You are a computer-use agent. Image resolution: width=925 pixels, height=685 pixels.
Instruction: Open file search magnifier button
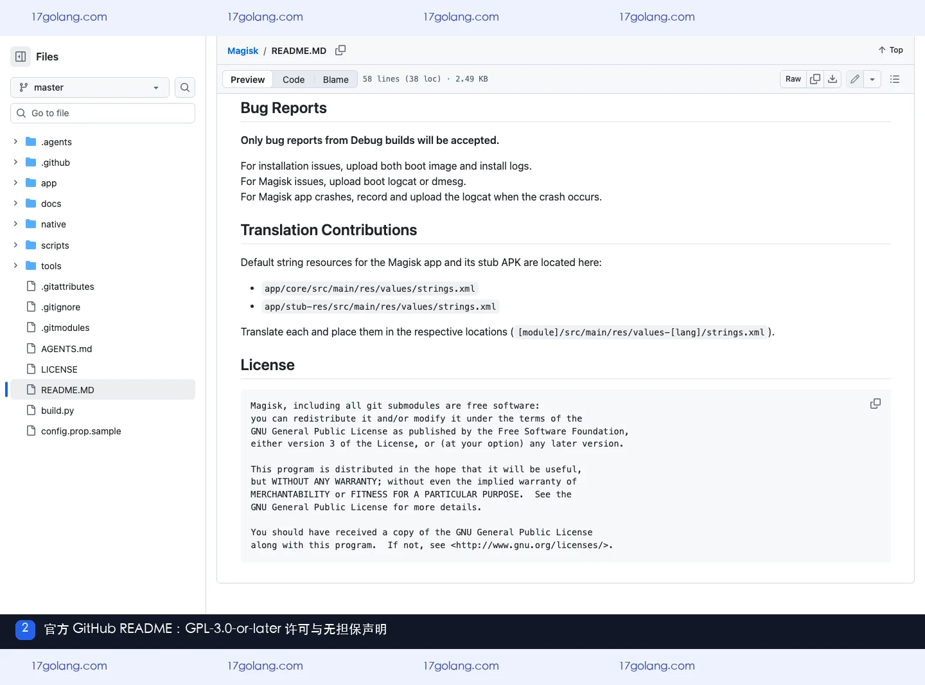point(185,87)
